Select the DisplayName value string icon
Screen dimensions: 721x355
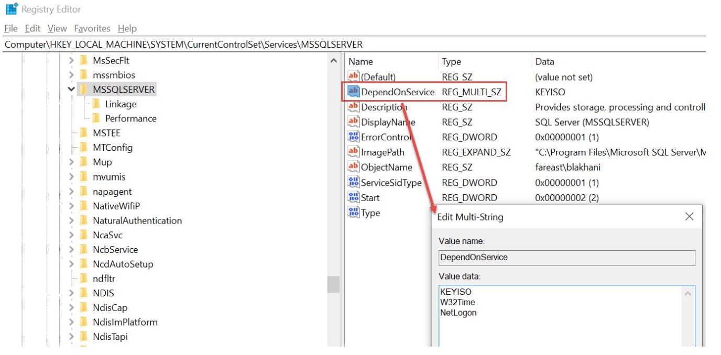pos(354,122)
